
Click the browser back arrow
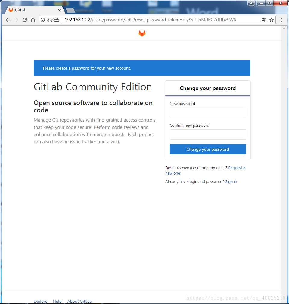point(8,20)
